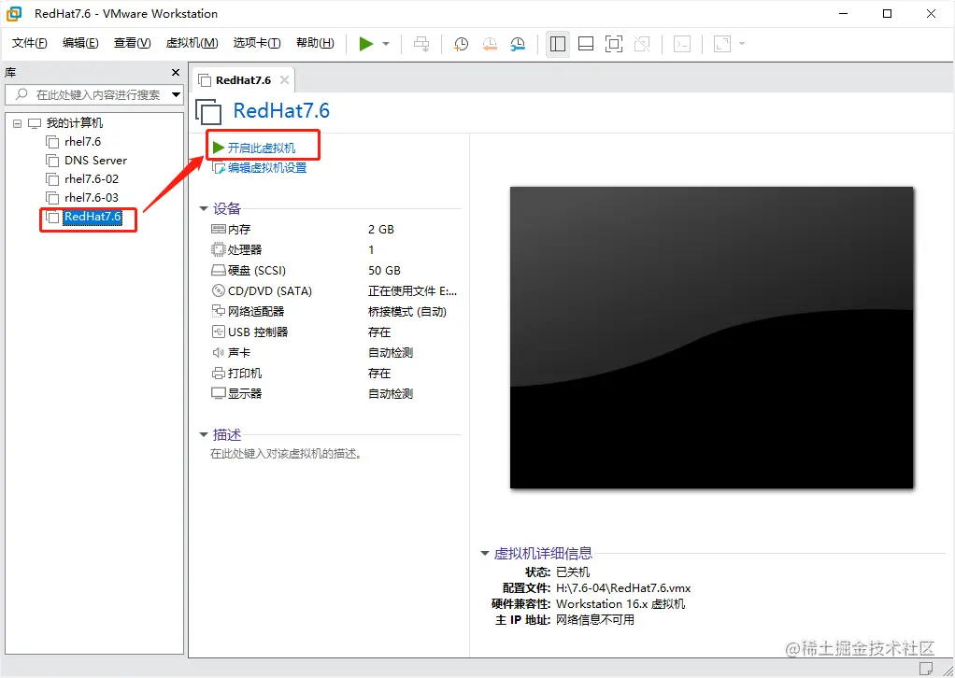
Task: Switch to the RedHat7.6 tab
Action: coord(243,80)
